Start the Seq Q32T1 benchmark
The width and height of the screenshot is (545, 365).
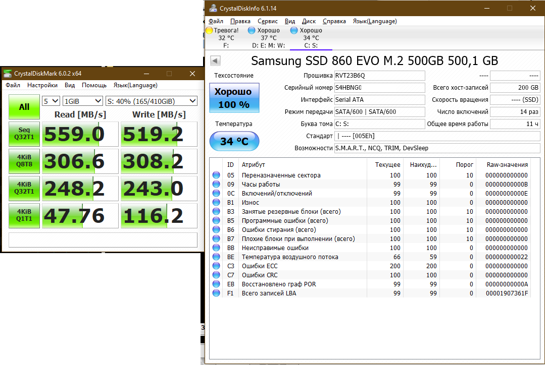click(x=24, y=134)
